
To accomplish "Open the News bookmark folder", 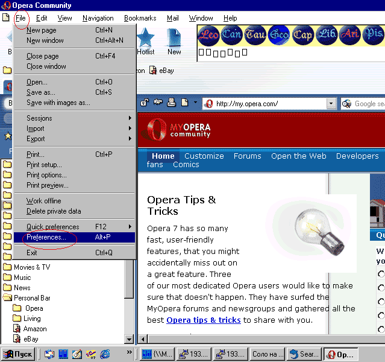I will pos(17,288).
